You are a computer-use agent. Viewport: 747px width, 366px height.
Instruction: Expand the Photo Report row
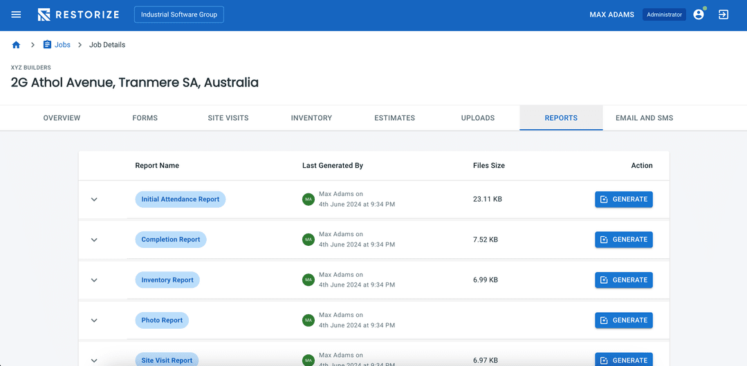click(x=94, y=320)
